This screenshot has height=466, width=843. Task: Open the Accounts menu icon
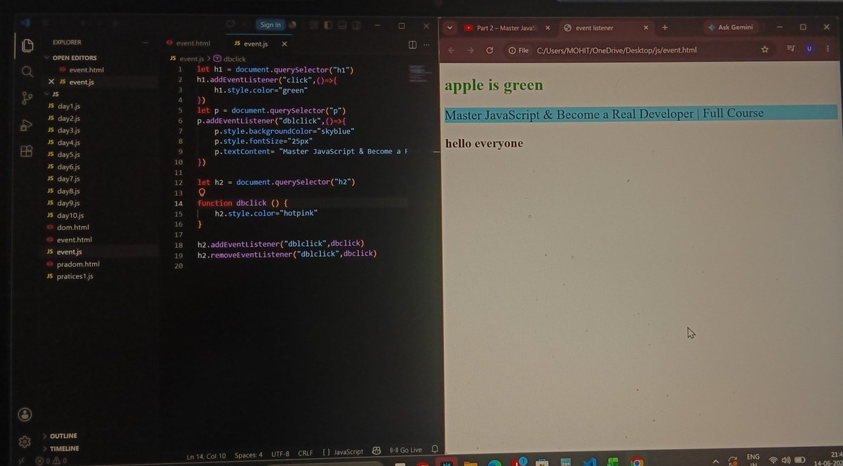click(x=25, y=414)
